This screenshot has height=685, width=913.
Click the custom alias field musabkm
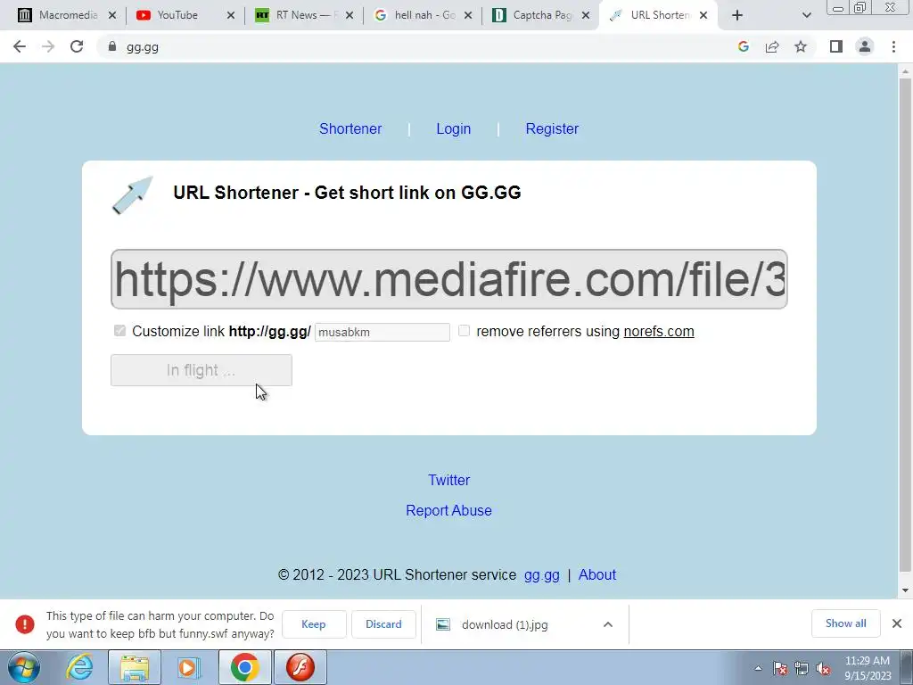pyautogui.click(x=382, y=332)
